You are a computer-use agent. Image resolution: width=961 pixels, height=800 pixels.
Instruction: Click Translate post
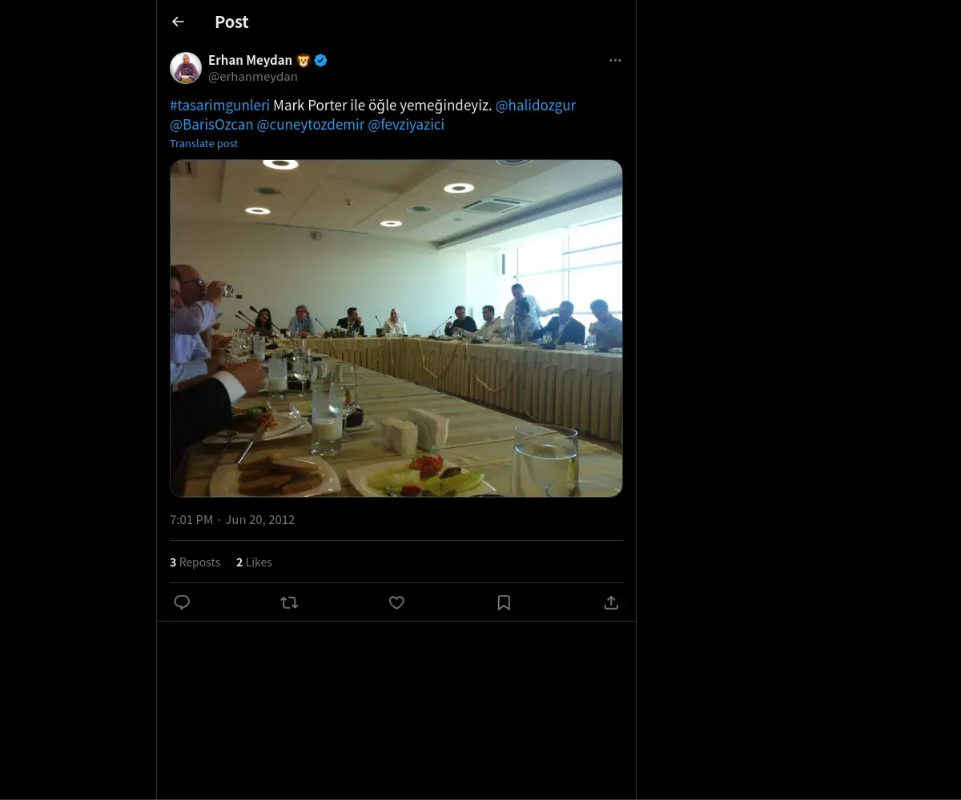pyautogui.click(x=203, y=143)
